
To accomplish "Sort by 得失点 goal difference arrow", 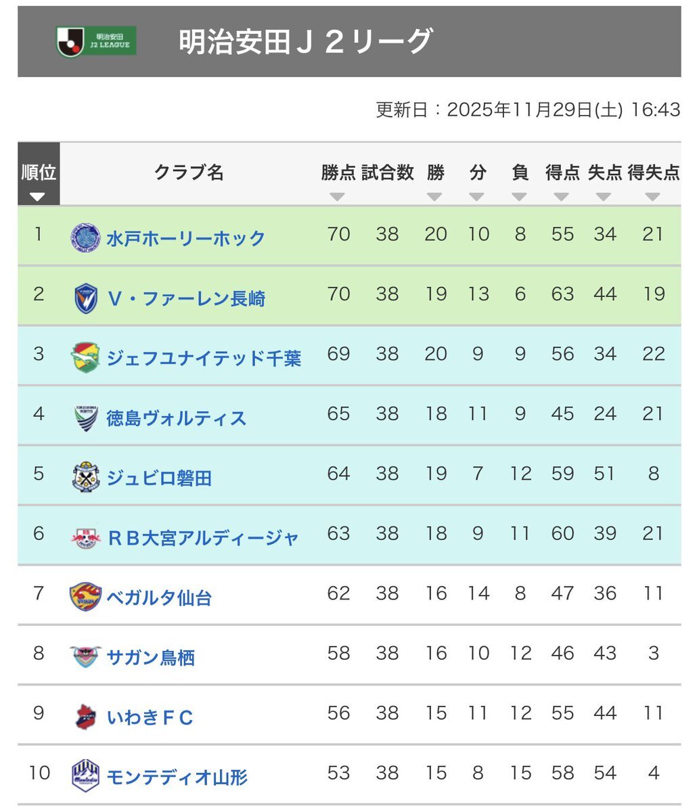I will click(x=652, y=197).
